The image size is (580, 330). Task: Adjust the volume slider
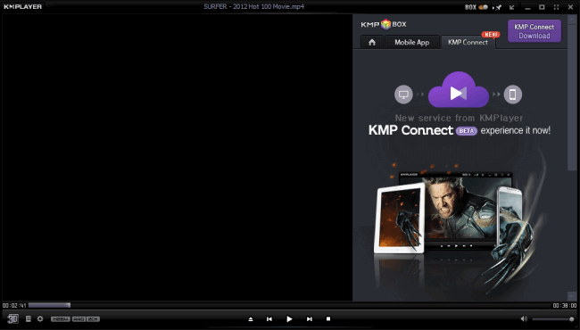553,319
